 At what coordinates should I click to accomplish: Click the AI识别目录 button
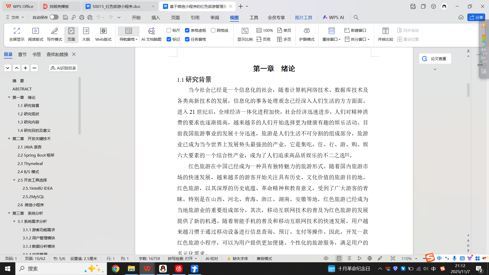[63, 68]
